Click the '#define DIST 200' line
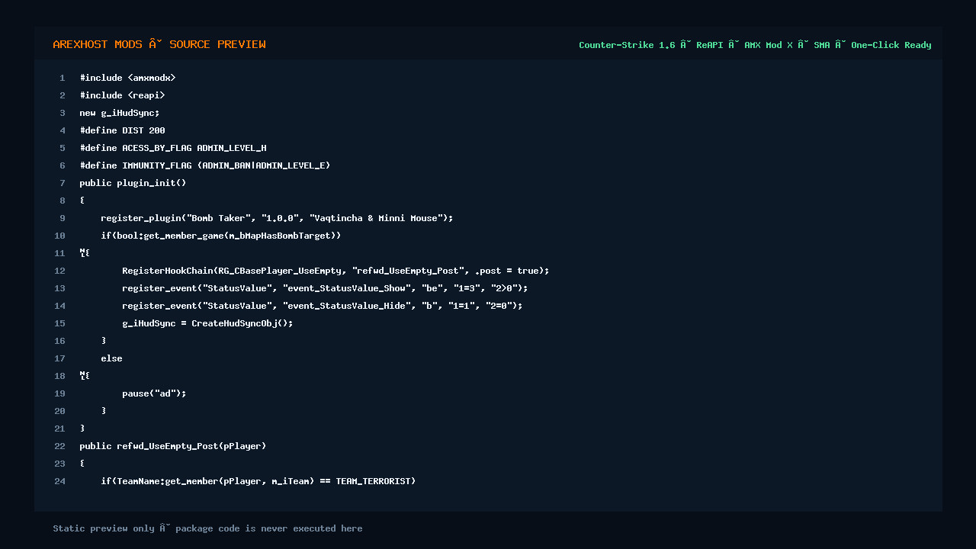The image size is (976, 549). pyautogui.click(x=122, y=130)
